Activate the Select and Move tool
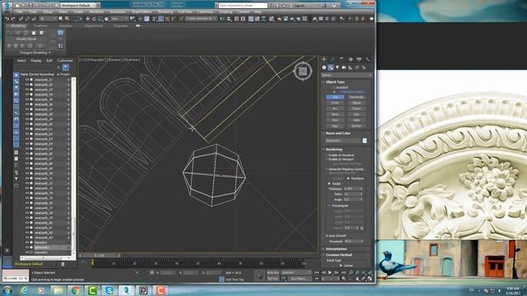The image size is (527, 296). [87, 19]
